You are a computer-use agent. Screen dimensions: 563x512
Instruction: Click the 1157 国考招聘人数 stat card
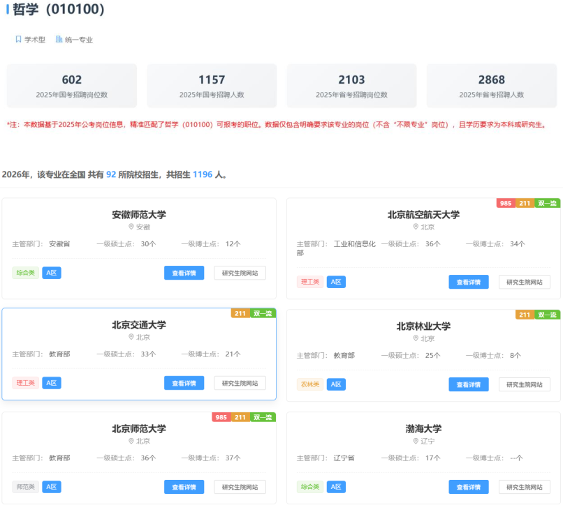point(212,86)
